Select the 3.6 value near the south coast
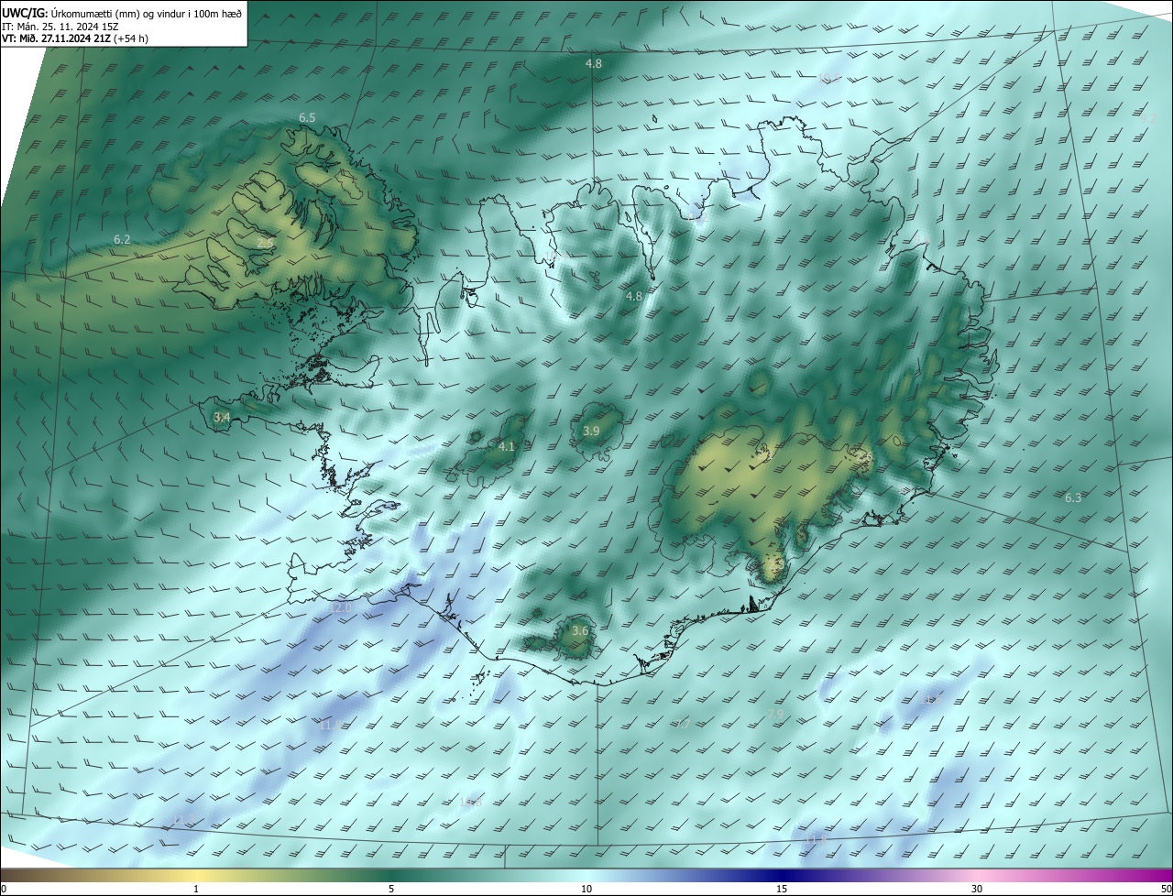This screenshot has height=896, width=1173. coord(580,630)
